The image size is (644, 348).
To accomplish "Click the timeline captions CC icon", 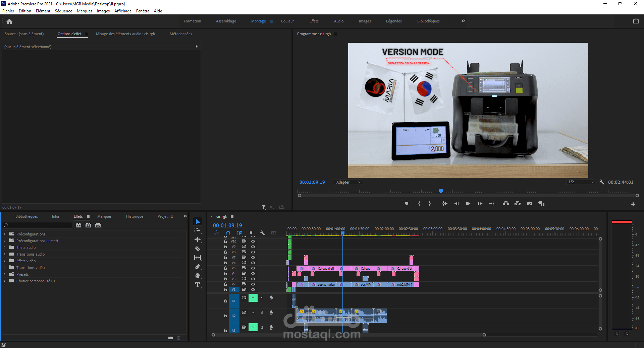I will click(x=274, y=233).
